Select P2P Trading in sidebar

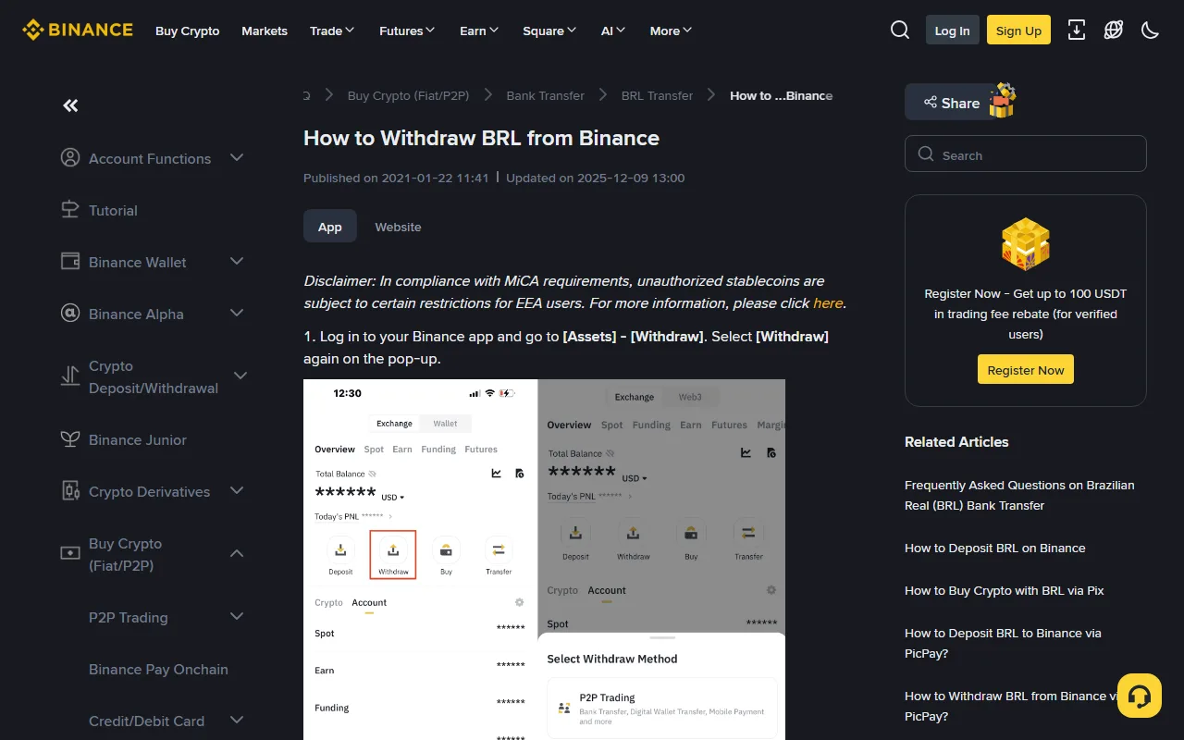(129, 617)
